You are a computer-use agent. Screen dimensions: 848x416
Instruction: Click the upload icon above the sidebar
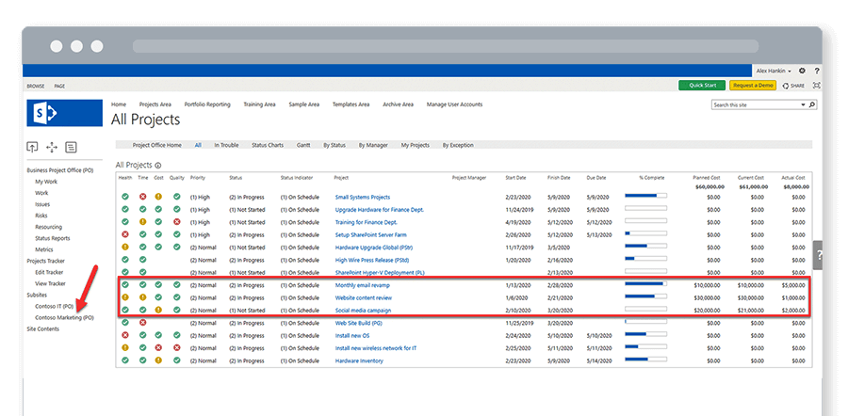(x=33, y=147)
